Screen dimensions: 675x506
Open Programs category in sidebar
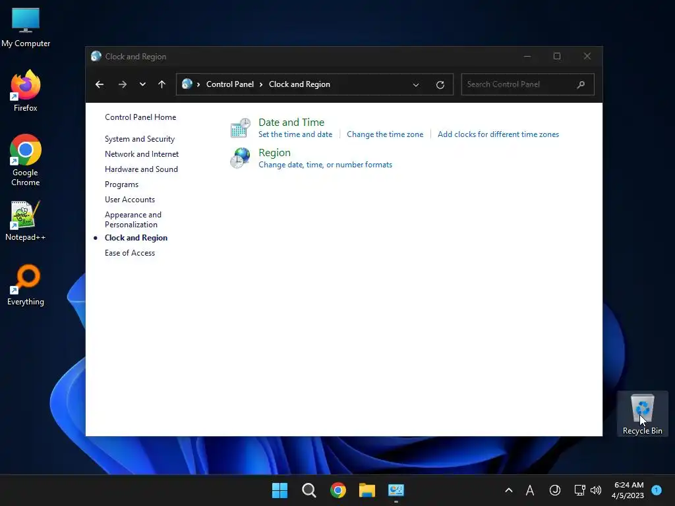pos(122,184)
